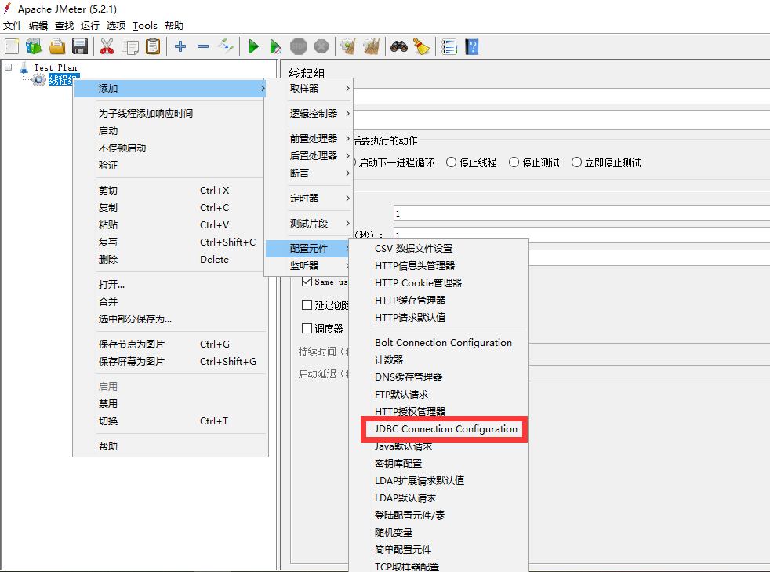770x572 pixels.
Task: Collapse the Test Plan tree node
Action: pyautogui.click(x=9, y=67)
